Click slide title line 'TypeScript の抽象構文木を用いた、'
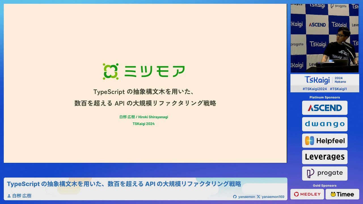Screen dimensions: 363x204 144,92
